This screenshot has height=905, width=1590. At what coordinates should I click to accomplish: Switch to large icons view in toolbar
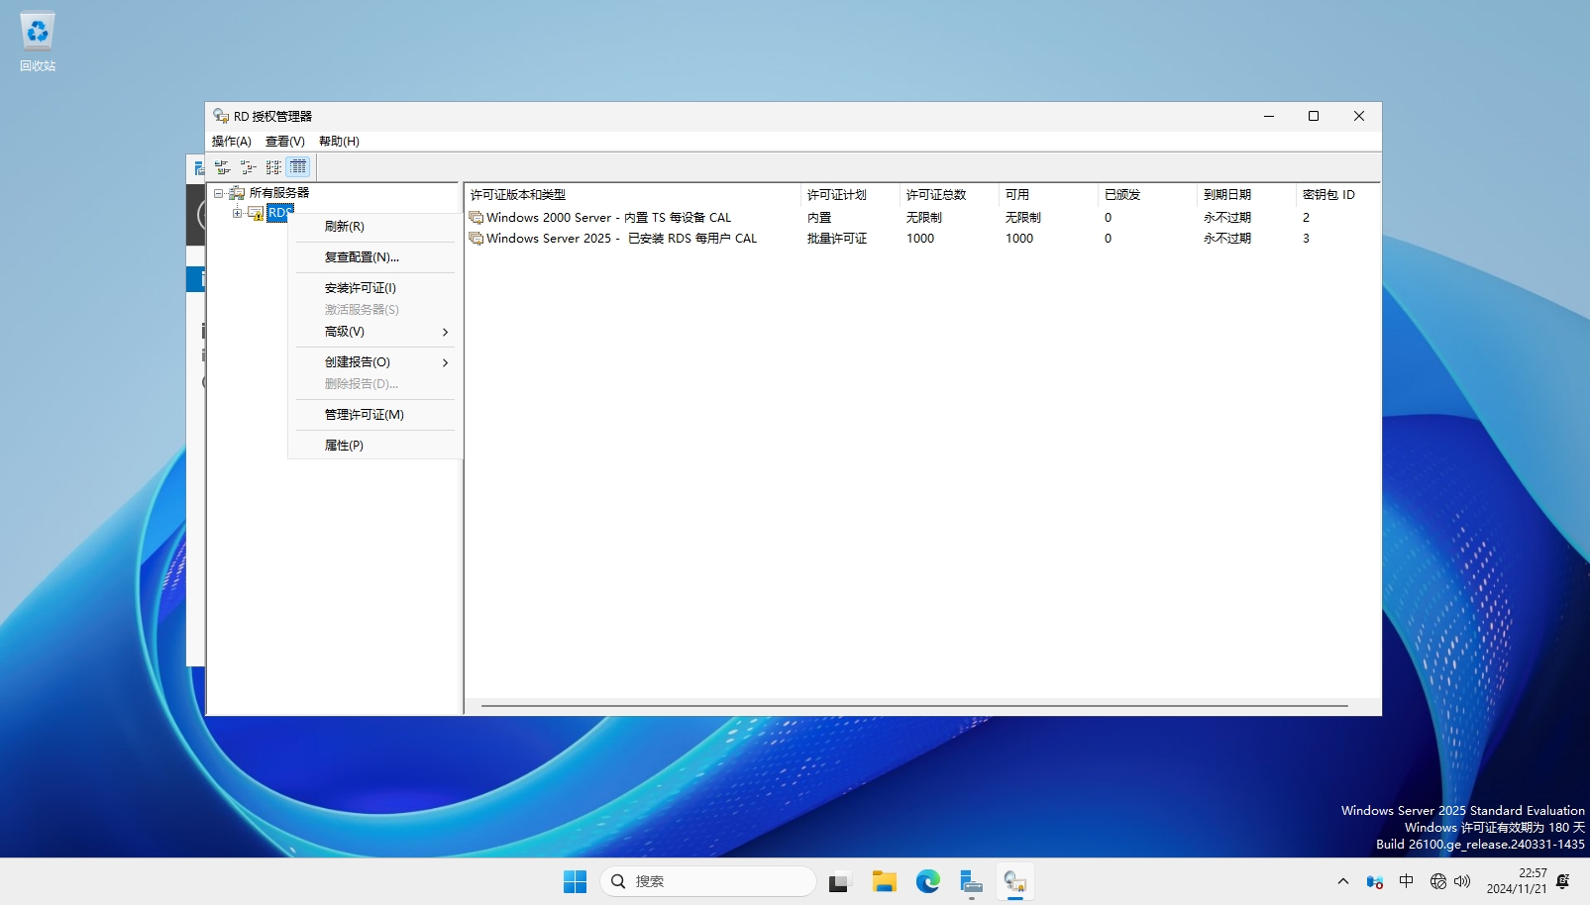(x=222, y=167)
